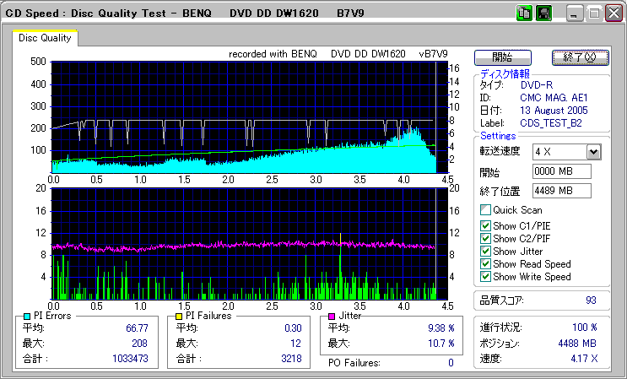Image resolution: width=627 pixels, height=379 pixels.
Task: Toggle the Show Jitter checkbox
Action: (485, 251)
